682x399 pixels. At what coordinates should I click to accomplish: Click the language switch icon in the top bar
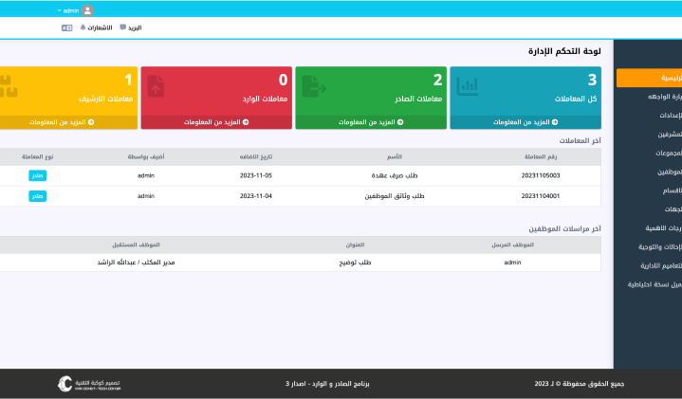66,27
